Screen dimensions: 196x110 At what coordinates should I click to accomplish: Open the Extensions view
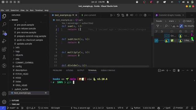pyautogui.click(x=4, y=49)
